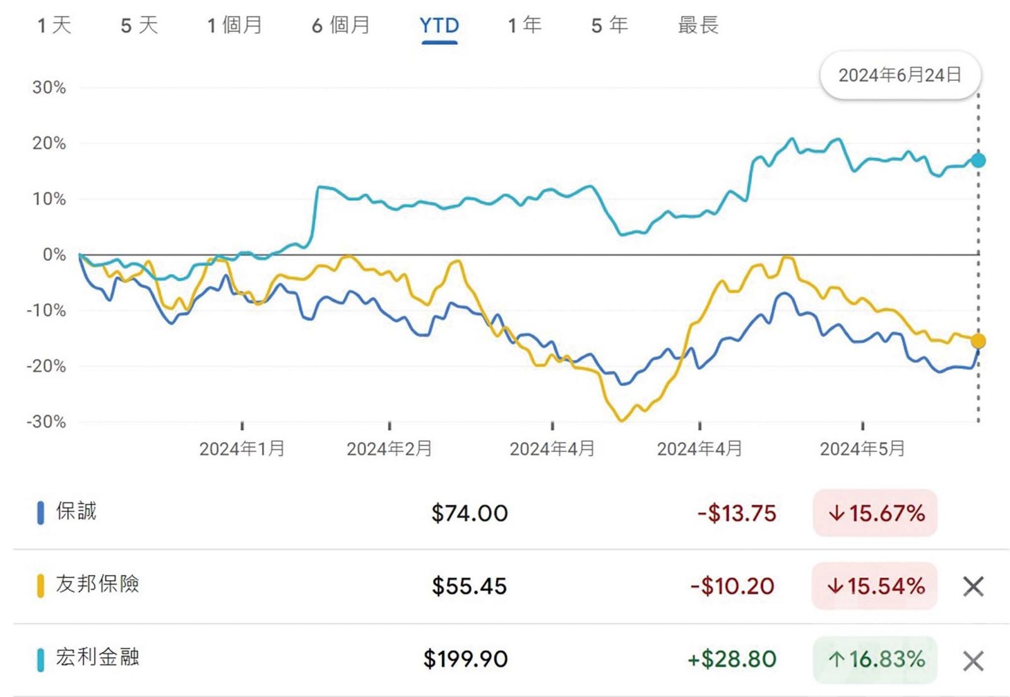Click the yellow endpoint dot on chart
The width and height of the screenshot is (1010, 697).
pyautogui.click(x=978, y=342)
